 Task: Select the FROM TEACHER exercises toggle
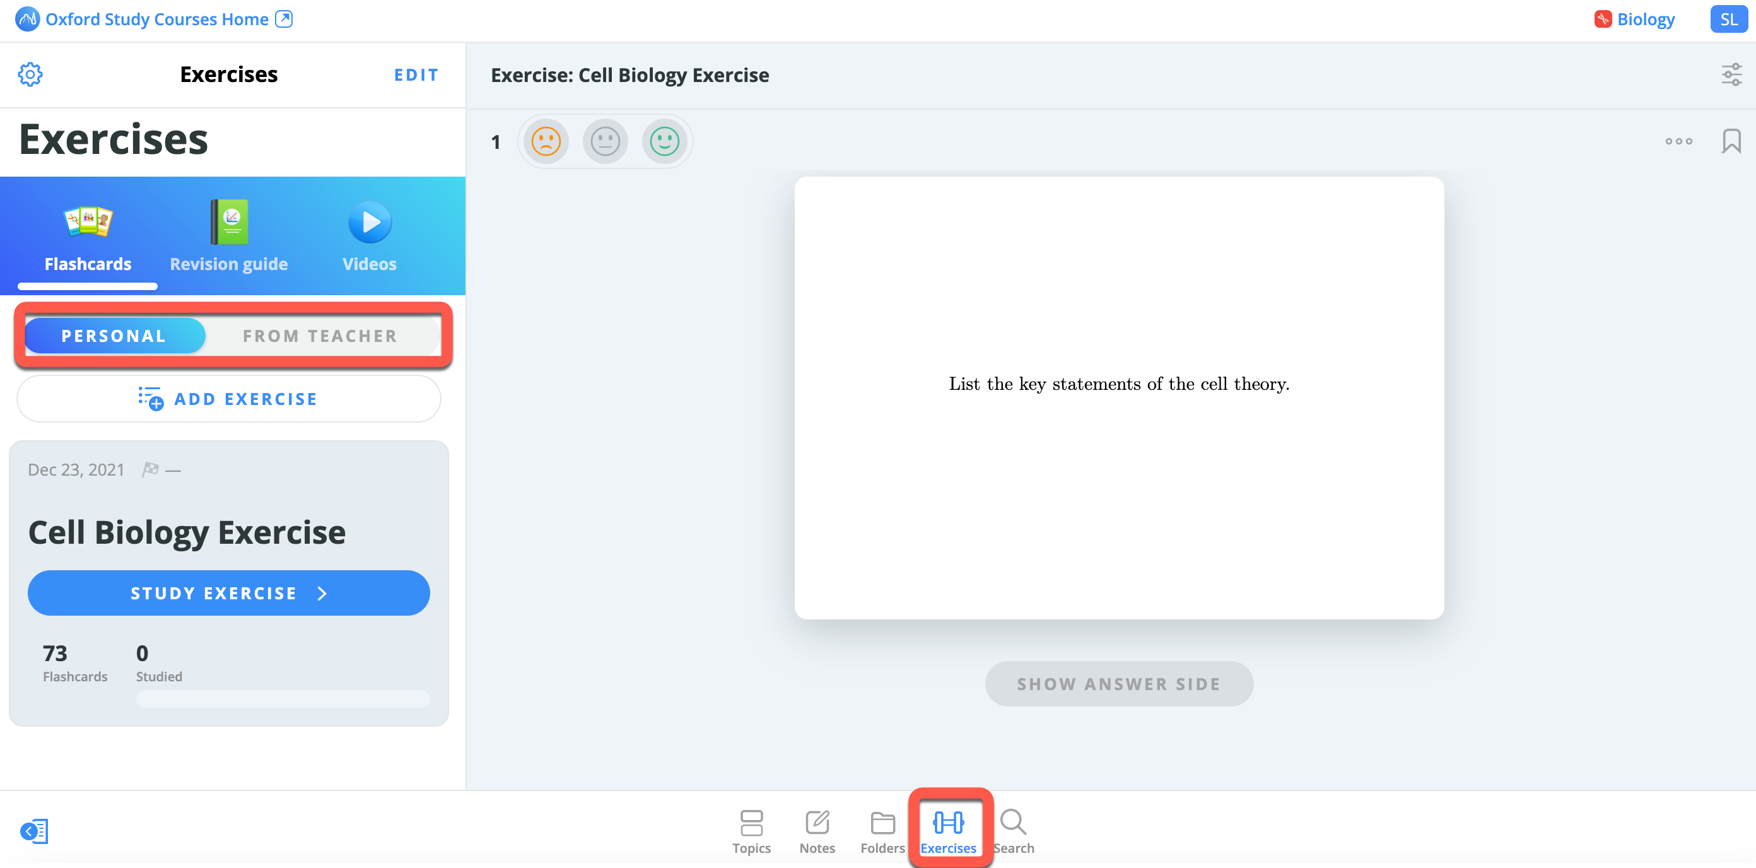point(320,336)
